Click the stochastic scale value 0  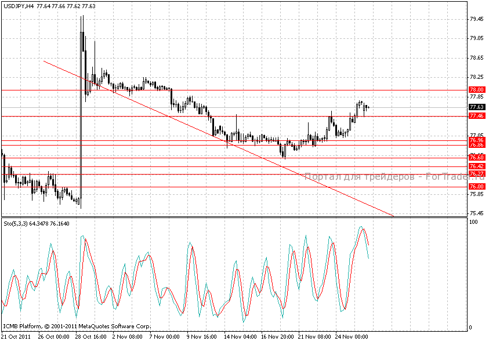pos(470,327)
